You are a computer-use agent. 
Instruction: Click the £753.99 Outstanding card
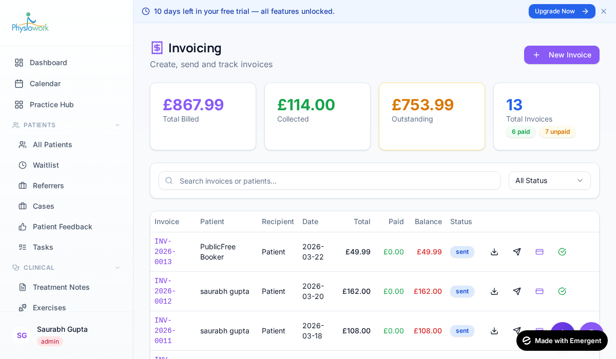tap(432, 116)
